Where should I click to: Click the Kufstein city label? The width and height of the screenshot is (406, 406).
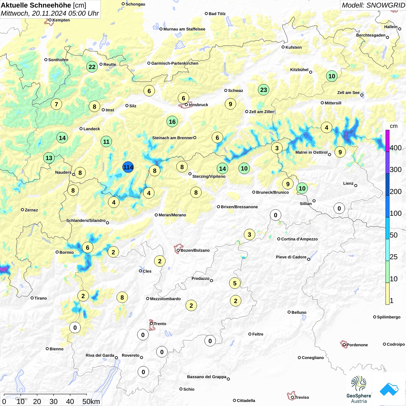coord(293,47)
